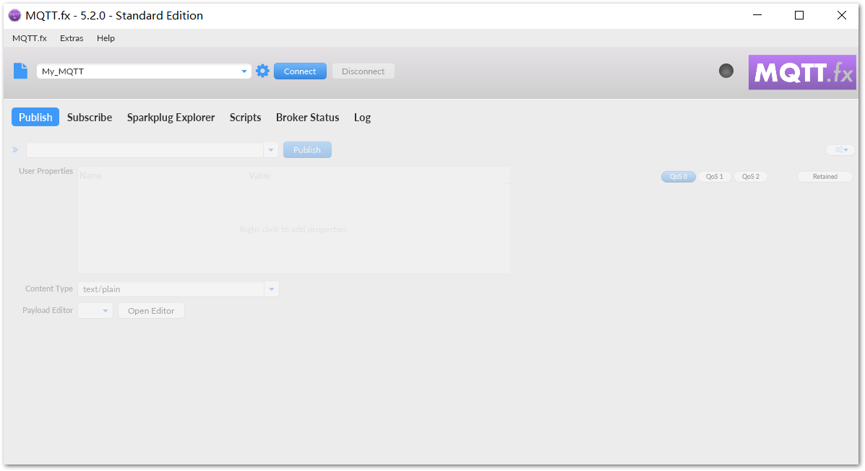Image resolution: width=865 pixels, height=471 pixels.
Task: Click the MQTT.fx logo banner
Action: 802,72
